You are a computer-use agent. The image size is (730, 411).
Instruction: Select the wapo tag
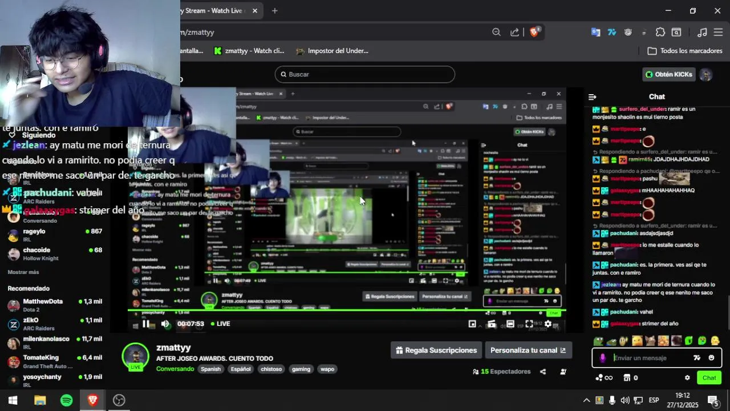point(327,369)
